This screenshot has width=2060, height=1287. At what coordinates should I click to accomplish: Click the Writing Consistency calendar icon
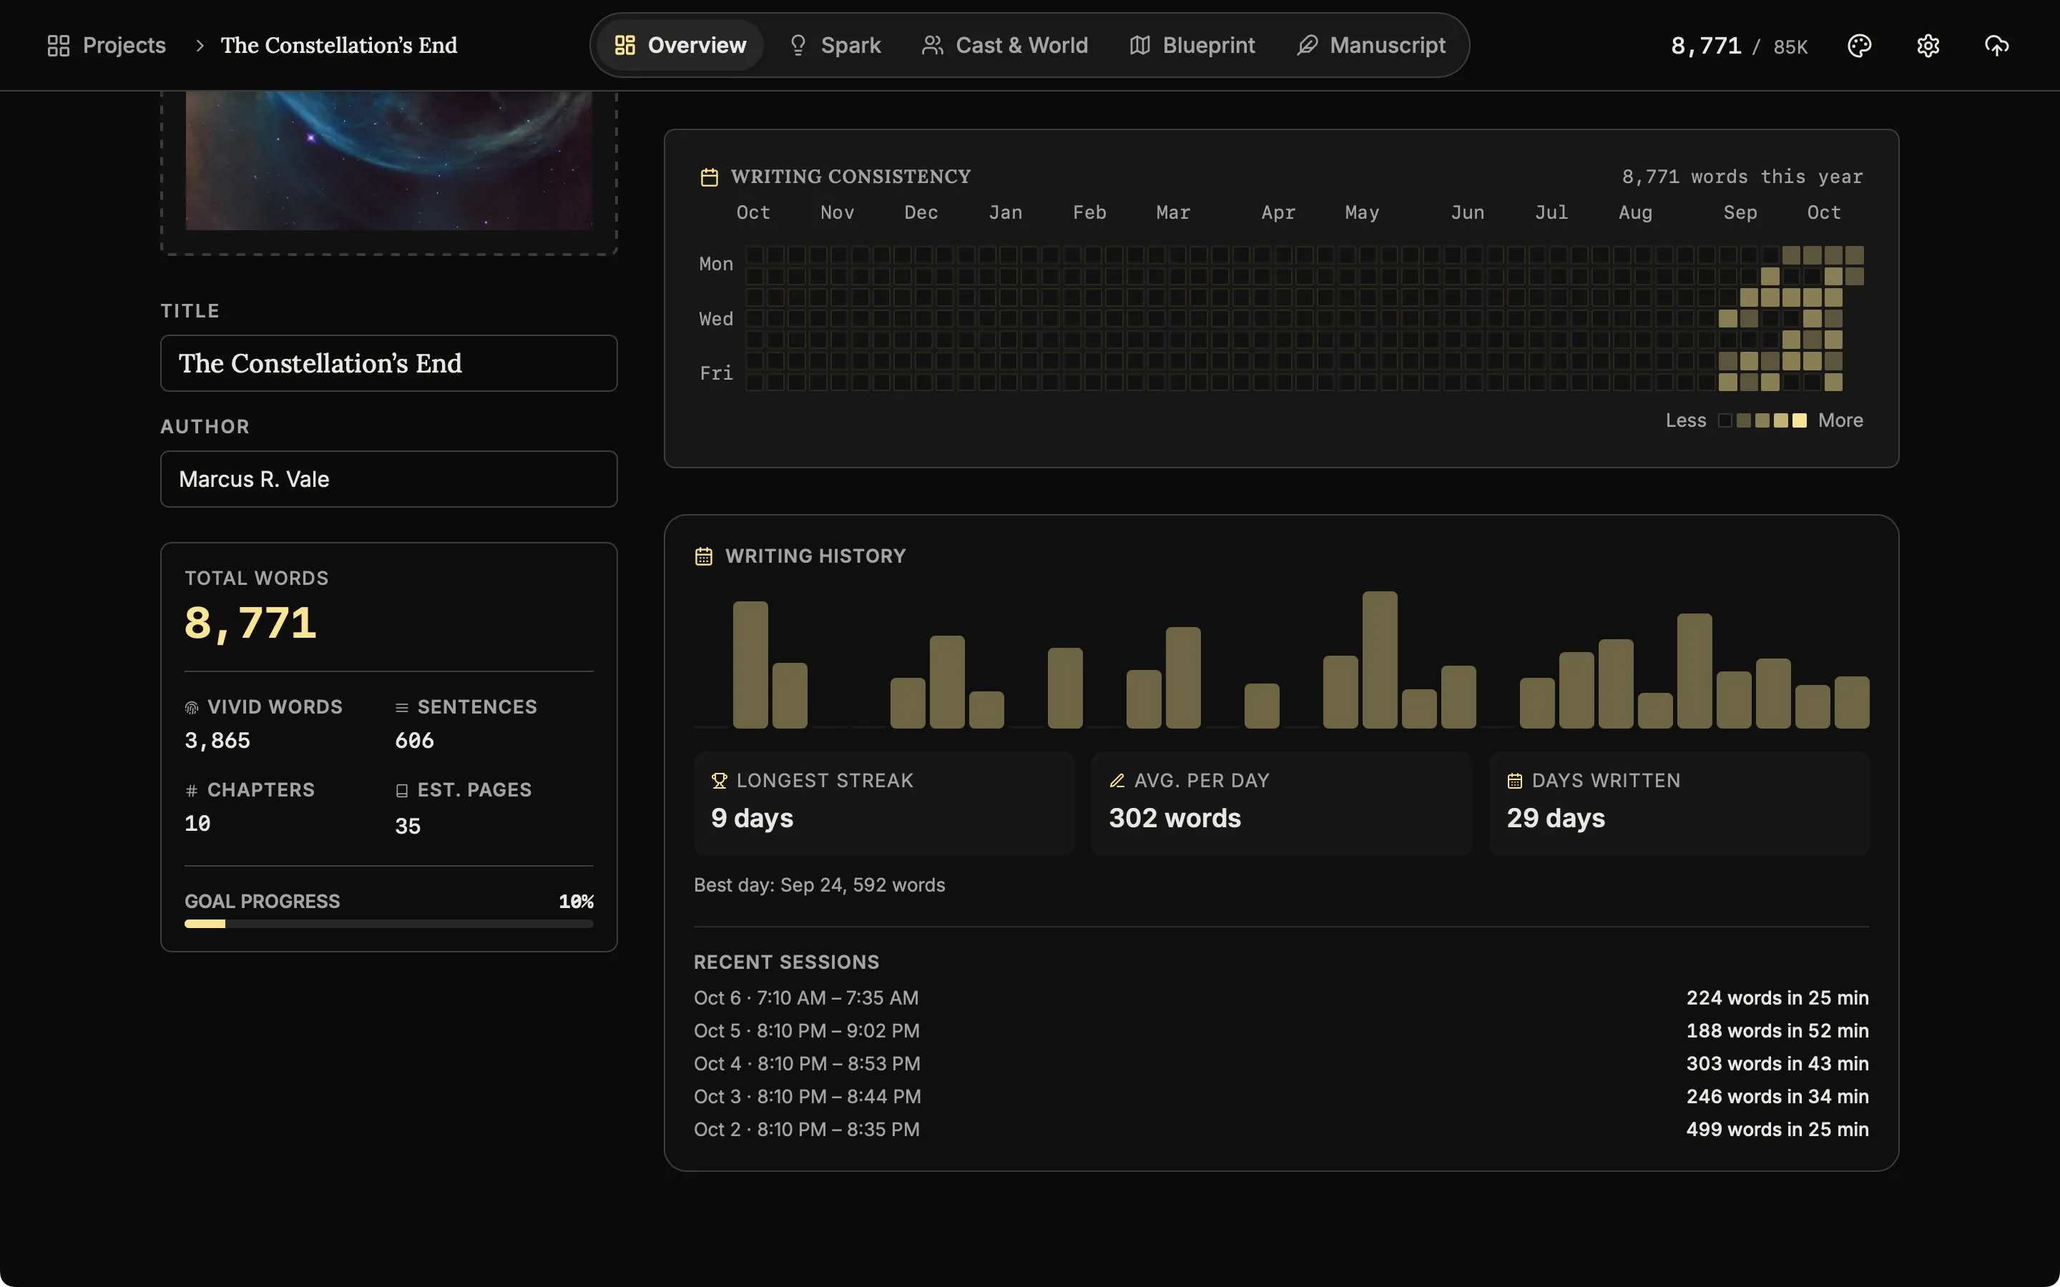[x=709, y=177]
